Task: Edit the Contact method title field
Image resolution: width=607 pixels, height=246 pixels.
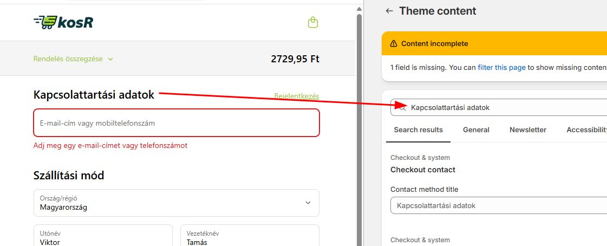Action: coord(498,205)
